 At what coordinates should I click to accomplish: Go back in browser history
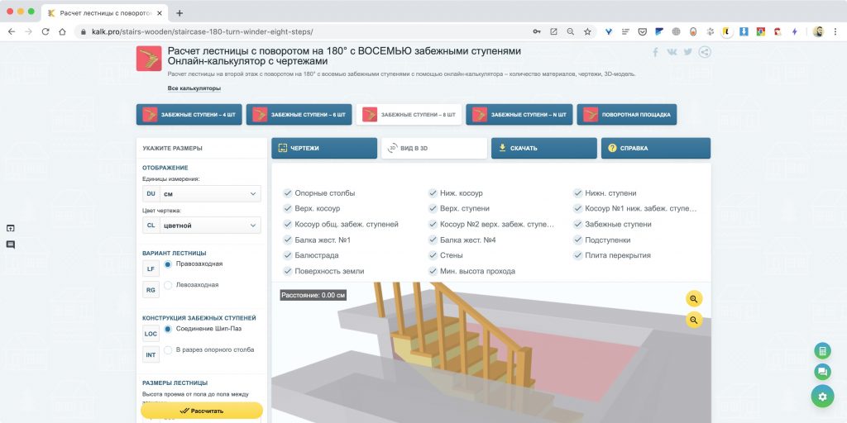coord(12,32)
